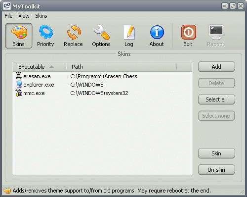247x197 pixels.
Task: Click the Skin button
Action: point(216,153)
